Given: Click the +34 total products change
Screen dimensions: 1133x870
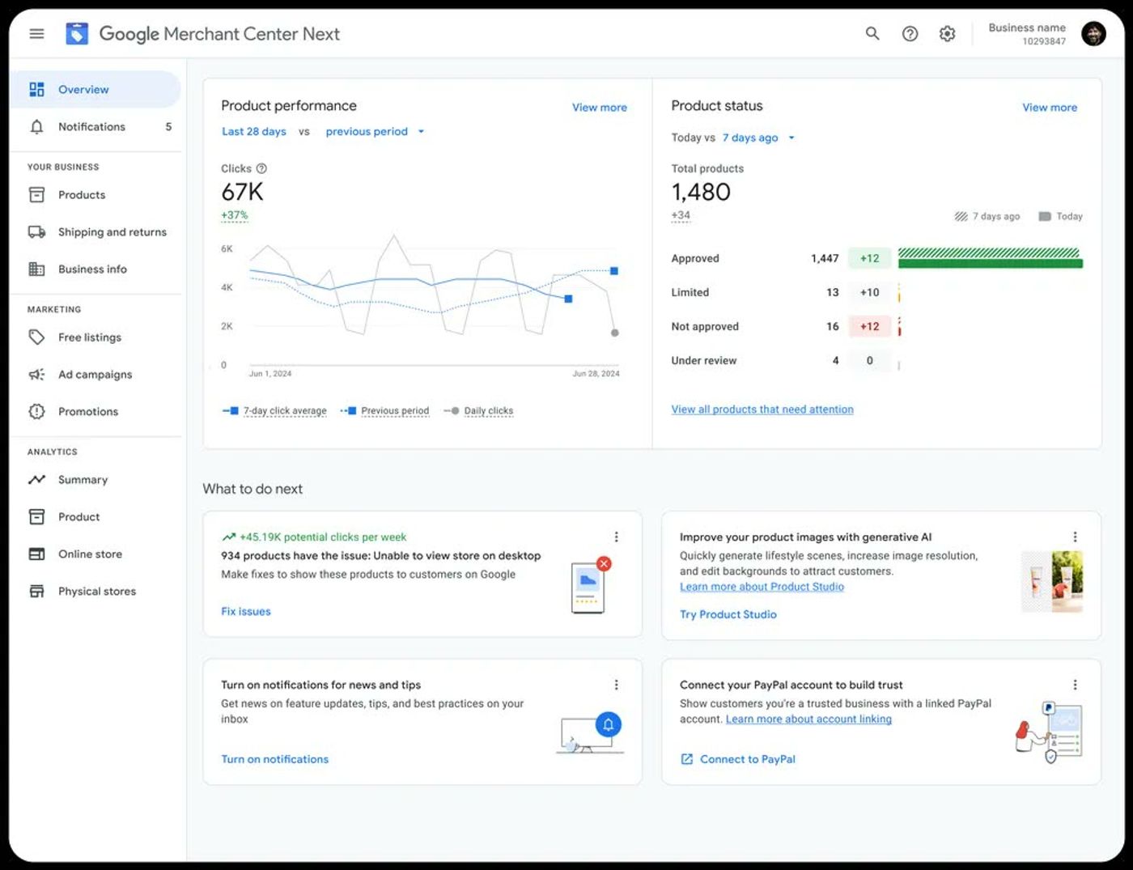Looking at the screenshot, I should (681, 215).
